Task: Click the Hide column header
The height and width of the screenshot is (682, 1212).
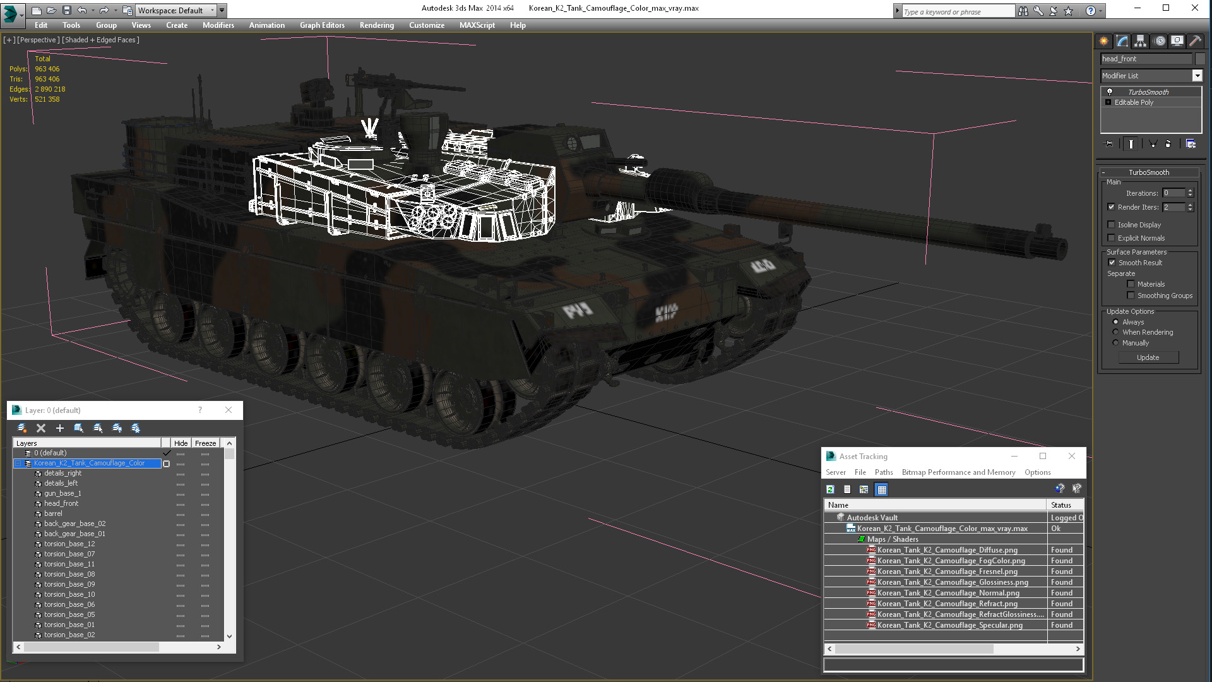Action: point(181,443)
